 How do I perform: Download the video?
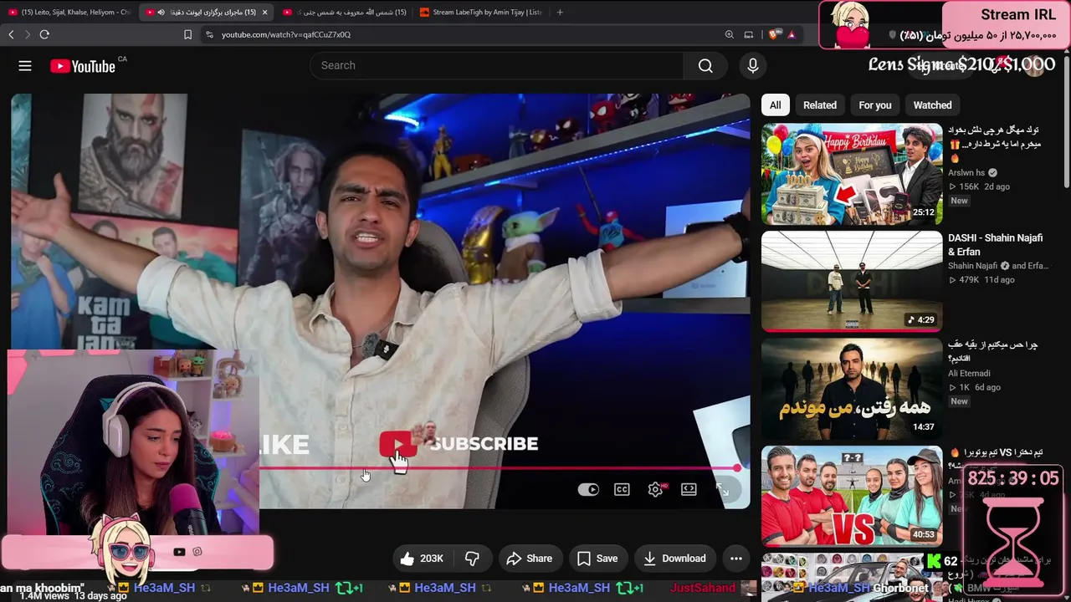(674, 559)
